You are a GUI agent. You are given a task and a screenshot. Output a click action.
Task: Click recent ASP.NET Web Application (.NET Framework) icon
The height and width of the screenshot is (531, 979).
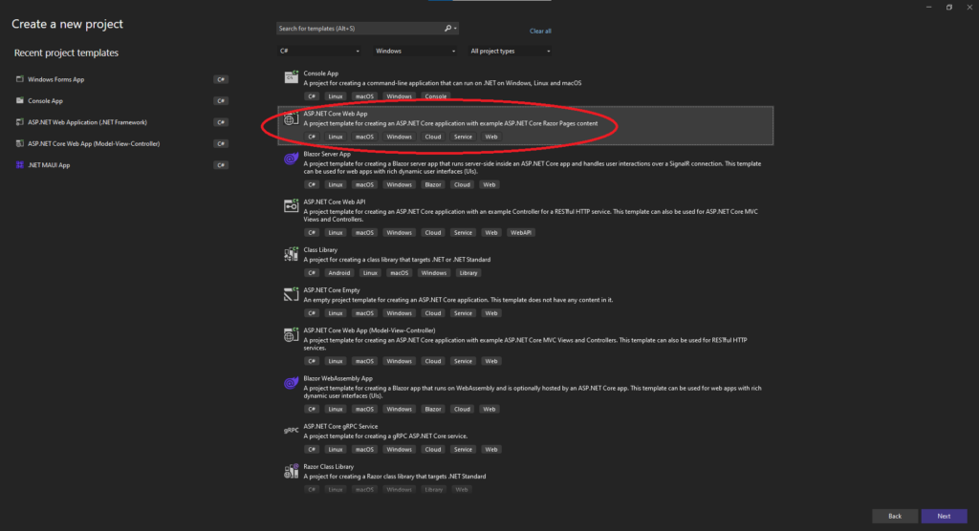(x=20, y=122)
